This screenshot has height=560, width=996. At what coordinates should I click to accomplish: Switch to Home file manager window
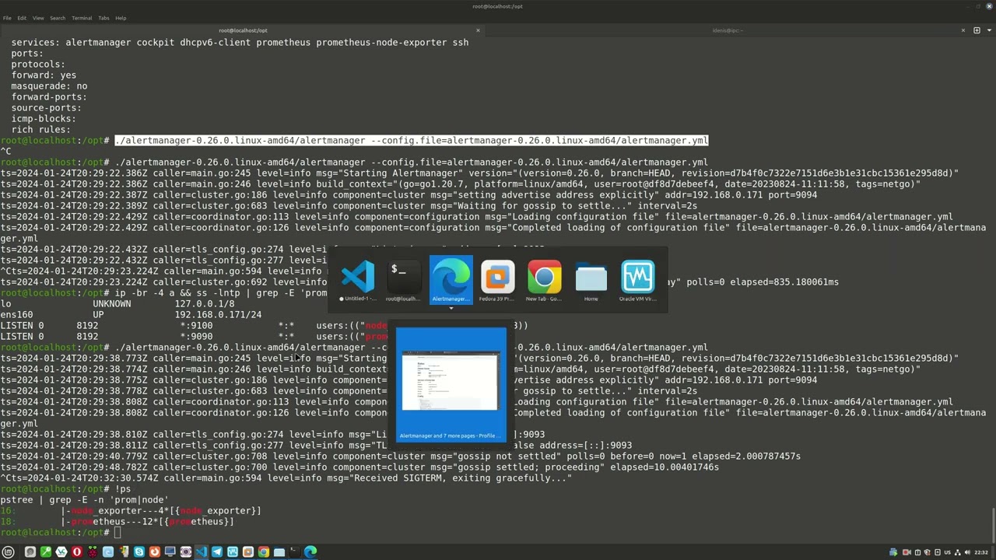coord(591,281)
